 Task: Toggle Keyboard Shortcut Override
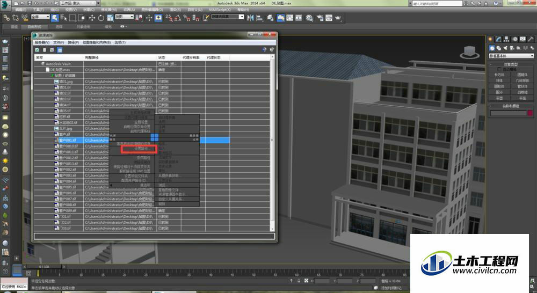point(158,18)
